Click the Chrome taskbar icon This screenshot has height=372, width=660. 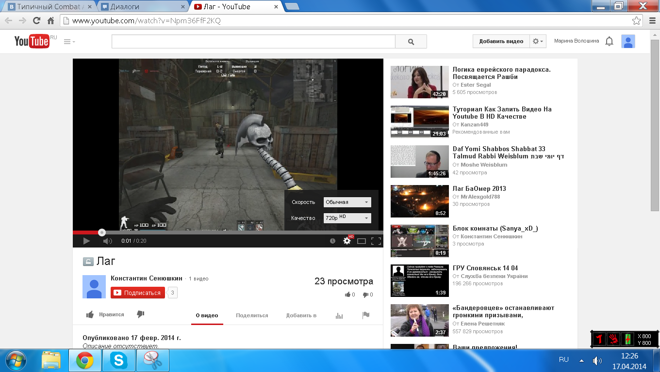click(x=85, y=360)
